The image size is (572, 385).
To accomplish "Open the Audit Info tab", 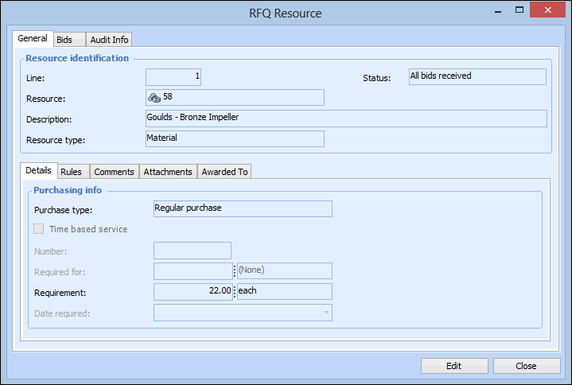I will click(x=109, y=40).
